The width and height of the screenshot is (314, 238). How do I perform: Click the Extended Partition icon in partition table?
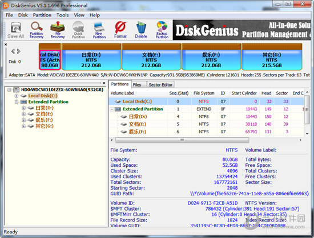pyautogui.click(x=118, y=109)
